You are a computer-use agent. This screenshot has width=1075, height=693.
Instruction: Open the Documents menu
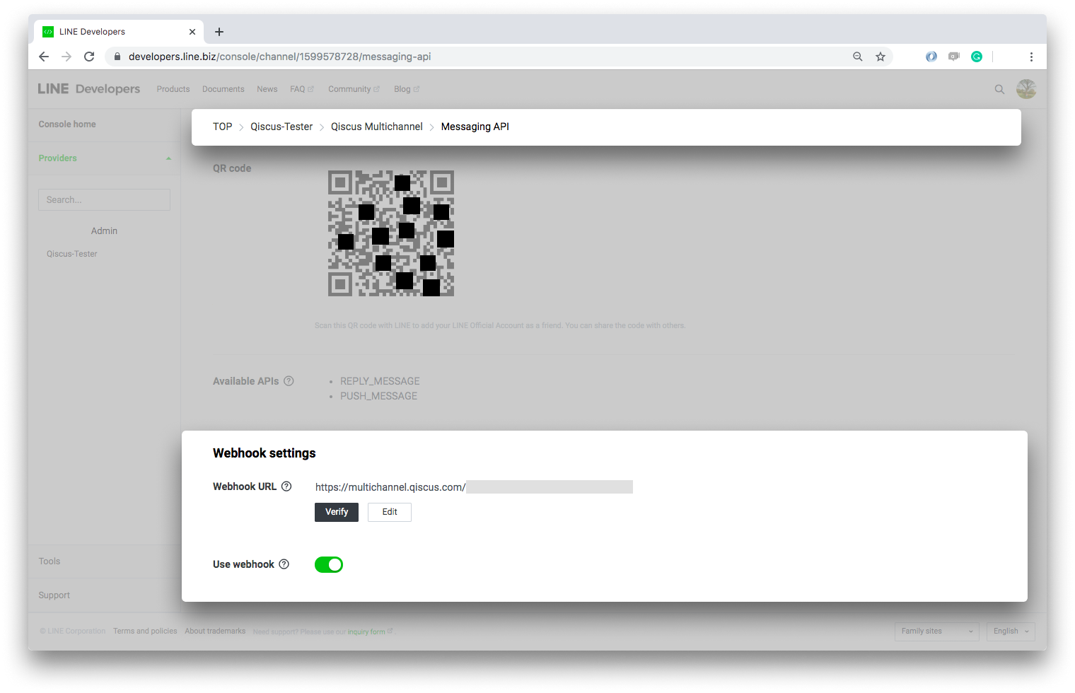(223, 89)
